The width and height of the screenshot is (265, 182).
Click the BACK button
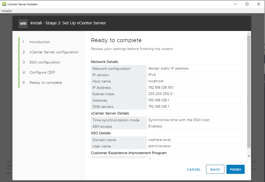coord(215,169)
